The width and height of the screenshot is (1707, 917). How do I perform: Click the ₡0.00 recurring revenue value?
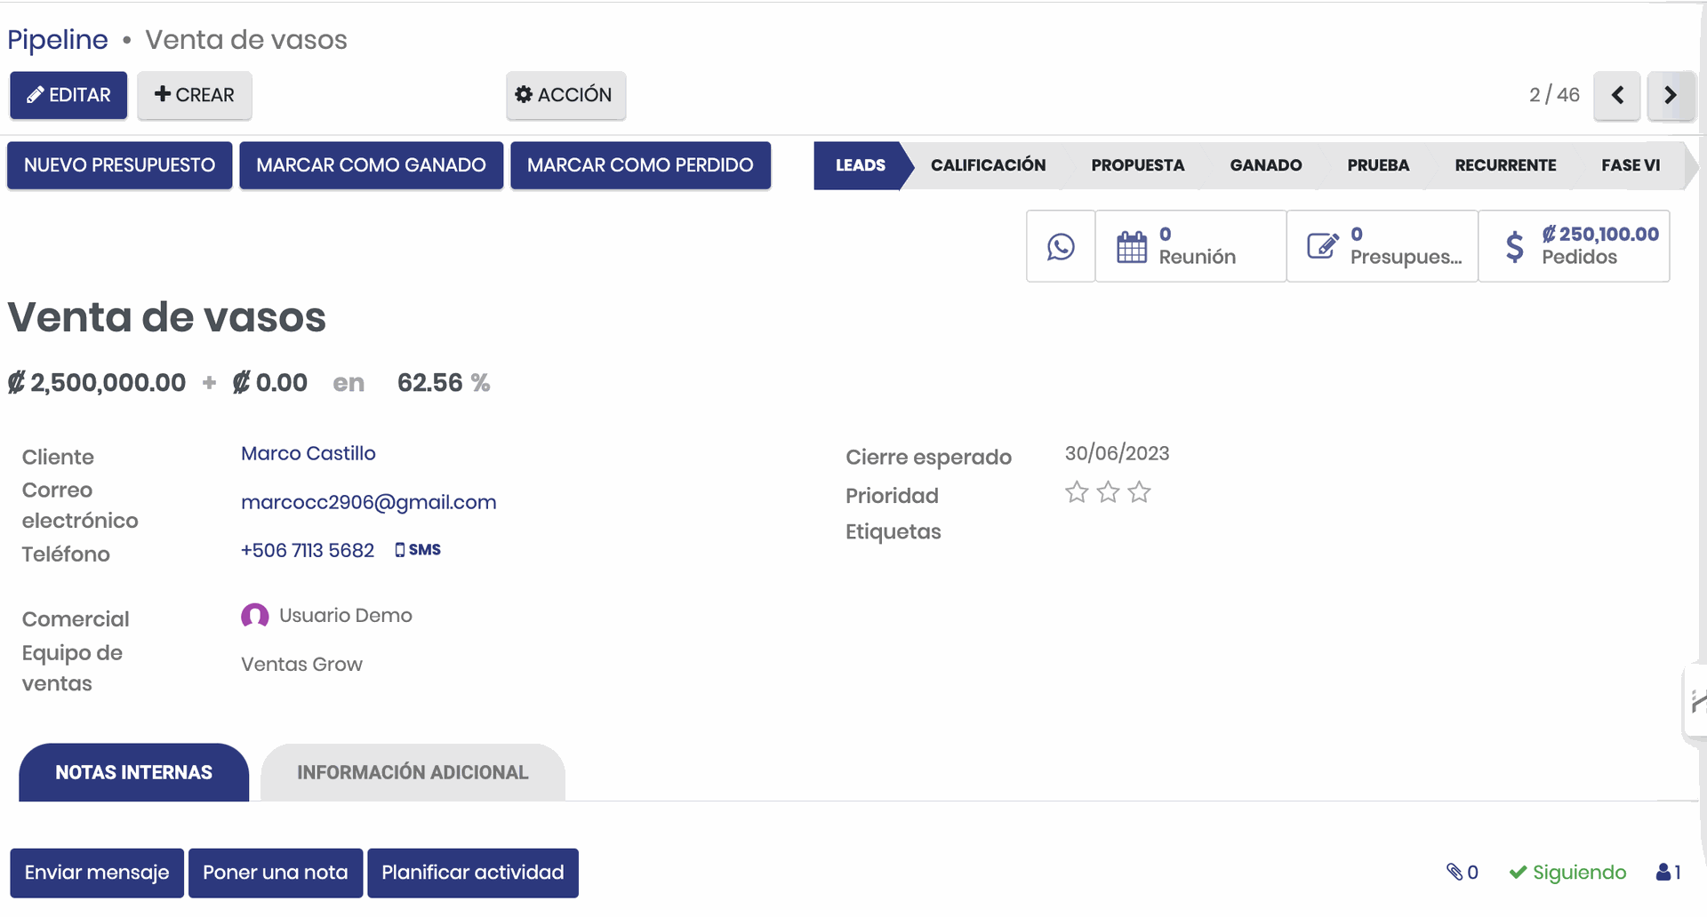(270, 383)
